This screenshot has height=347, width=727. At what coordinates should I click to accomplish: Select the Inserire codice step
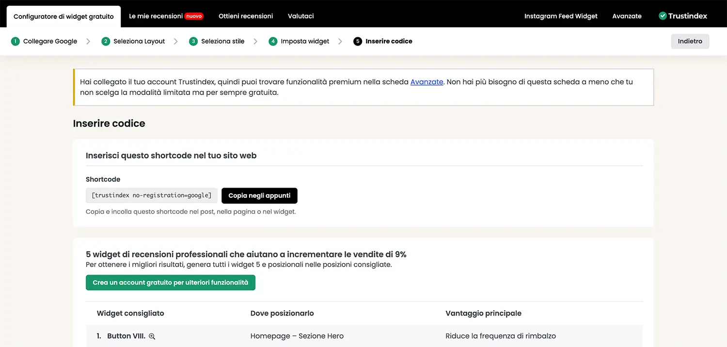tap(389, 41)
